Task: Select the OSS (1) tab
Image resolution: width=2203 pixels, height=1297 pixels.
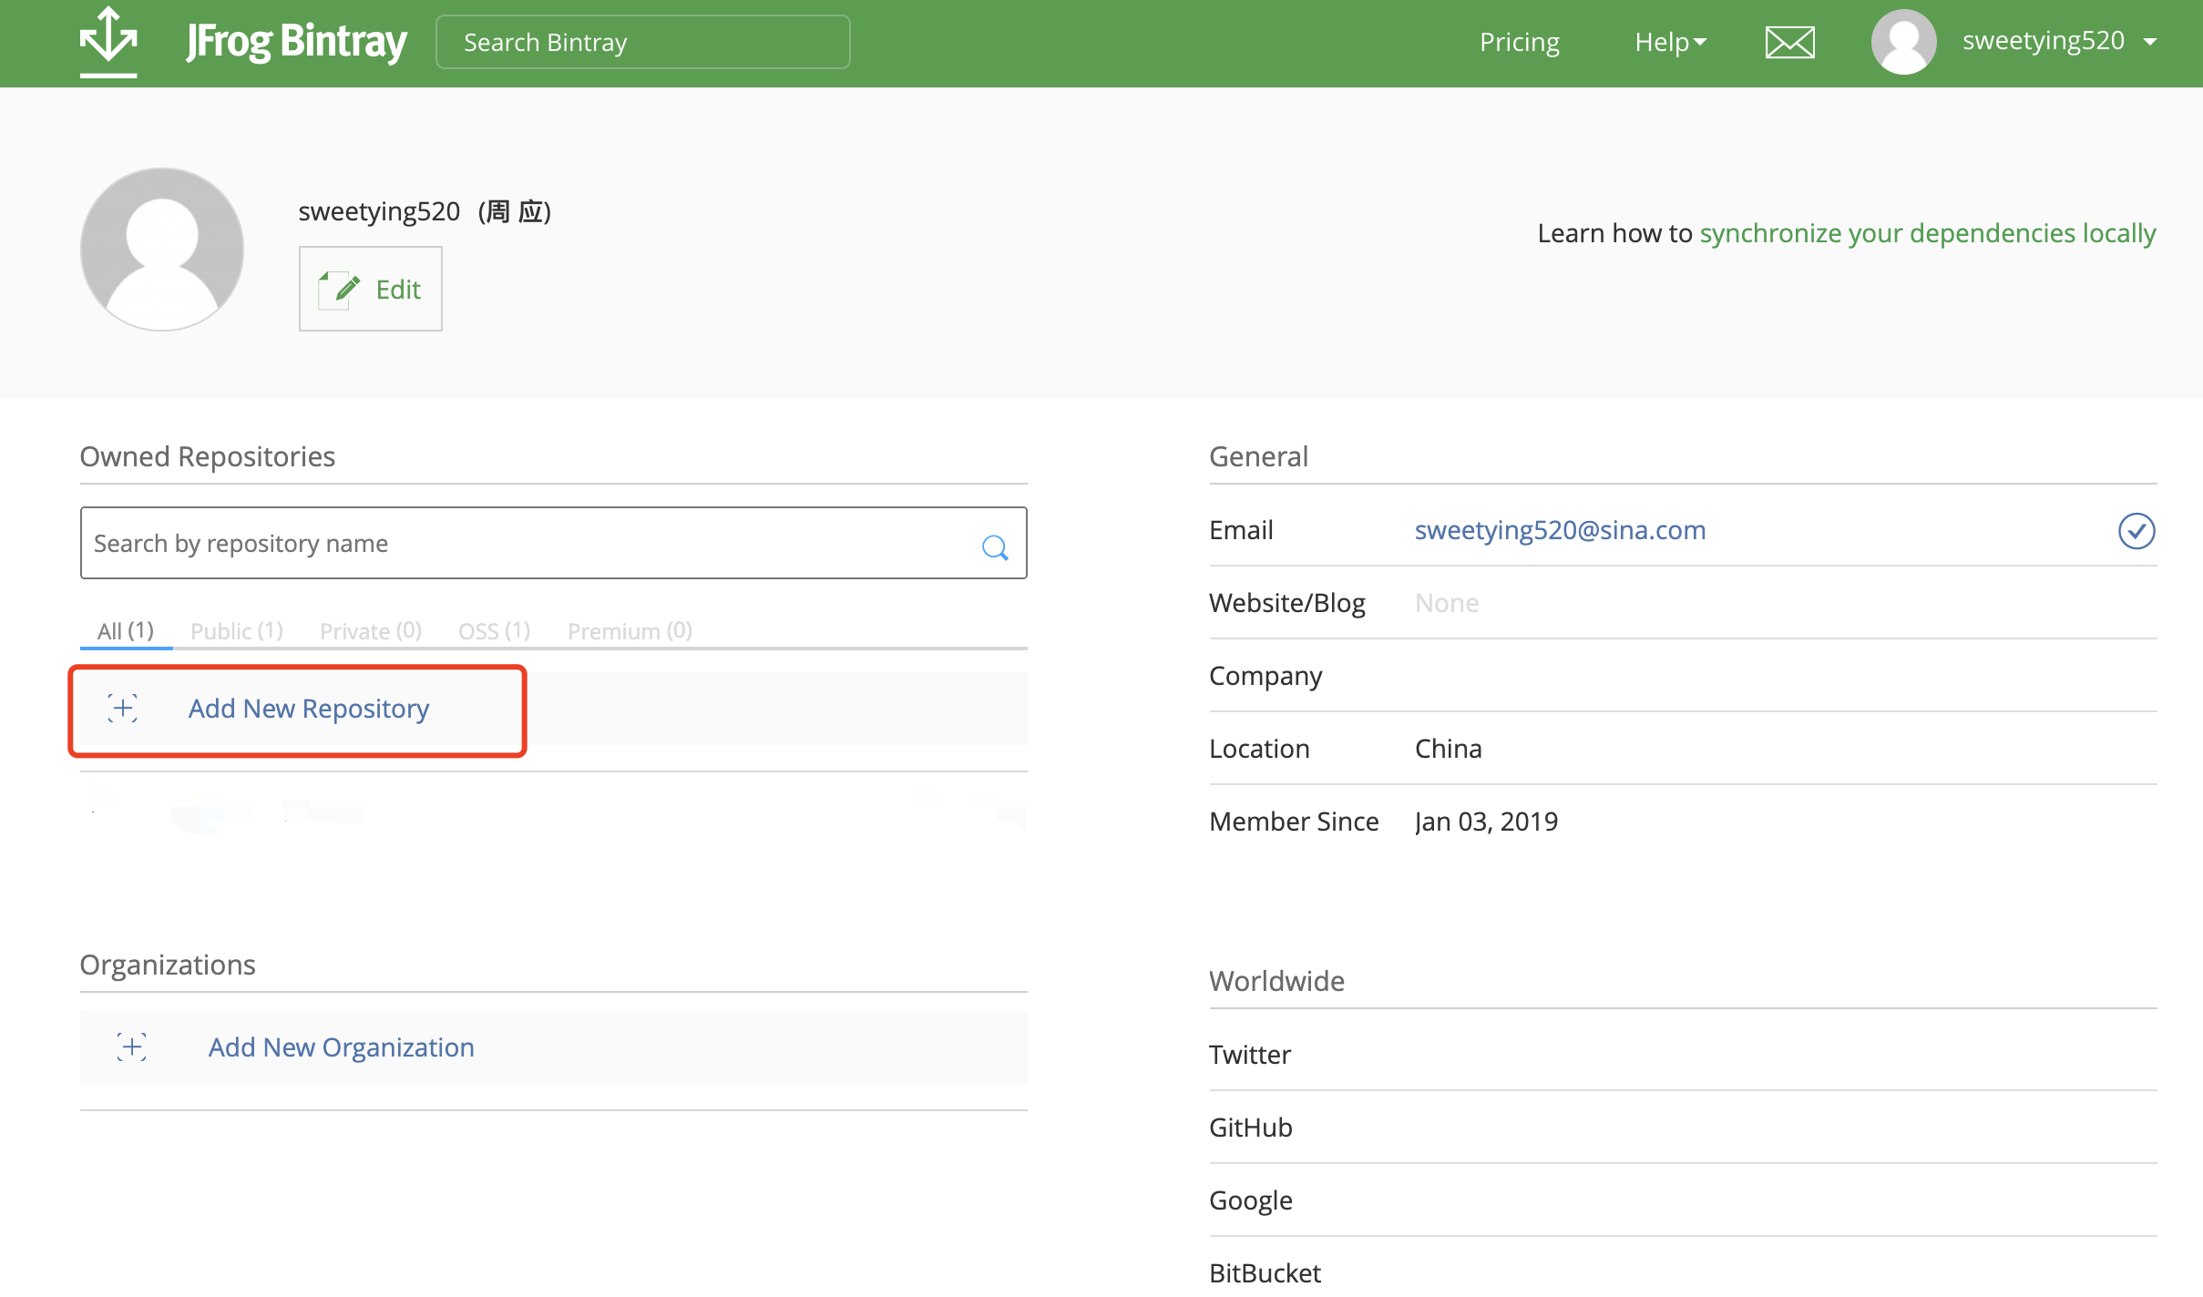Action: pyautogui.click(x=494, y=630)
